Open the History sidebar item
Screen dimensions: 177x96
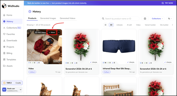(12, 21)
